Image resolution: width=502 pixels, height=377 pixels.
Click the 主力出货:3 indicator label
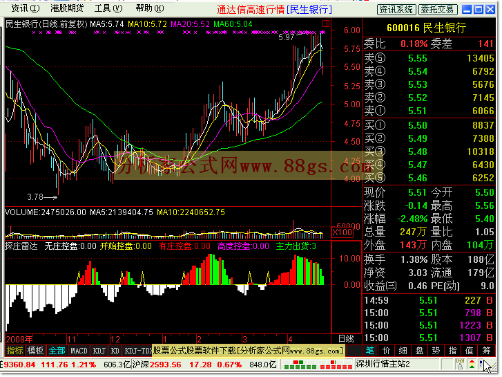pyautogui.click(x=296, y=246)
